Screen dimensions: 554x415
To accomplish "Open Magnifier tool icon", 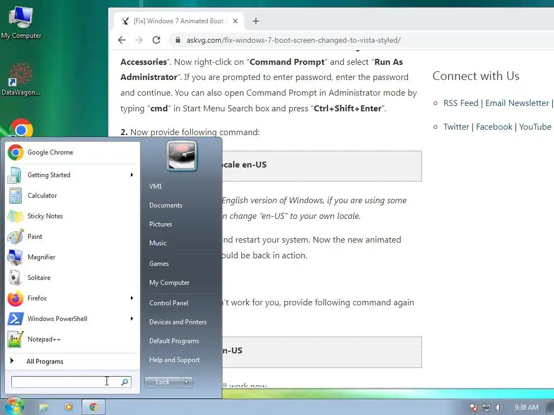I will coord(15,257).
